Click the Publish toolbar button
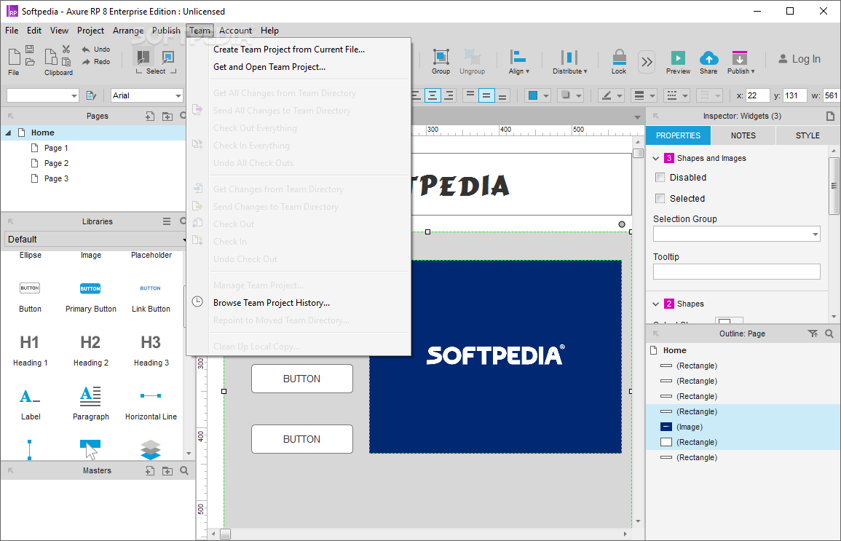Viewport: 841px width, 541px height. (x=741, y=62)
